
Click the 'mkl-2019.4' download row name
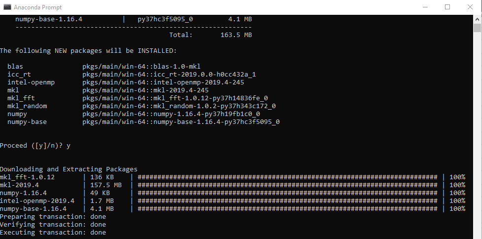tap(19, 185)
